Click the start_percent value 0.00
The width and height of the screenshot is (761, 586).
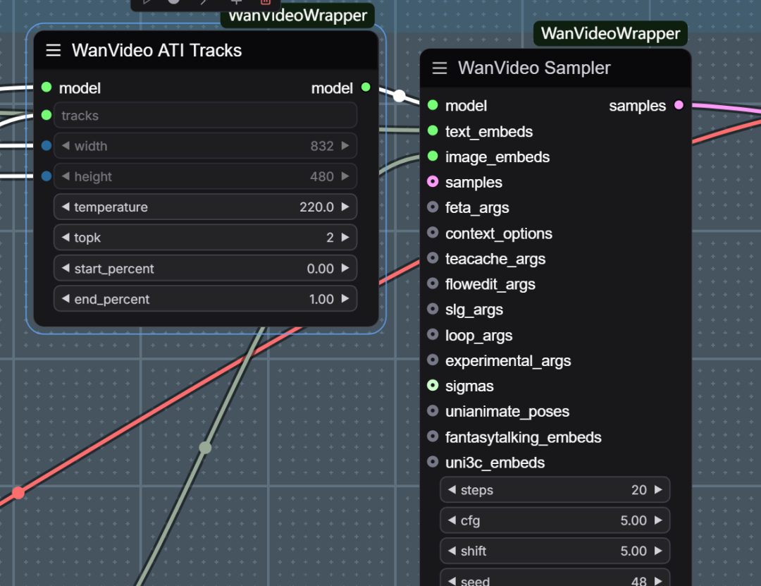[321, 268]
